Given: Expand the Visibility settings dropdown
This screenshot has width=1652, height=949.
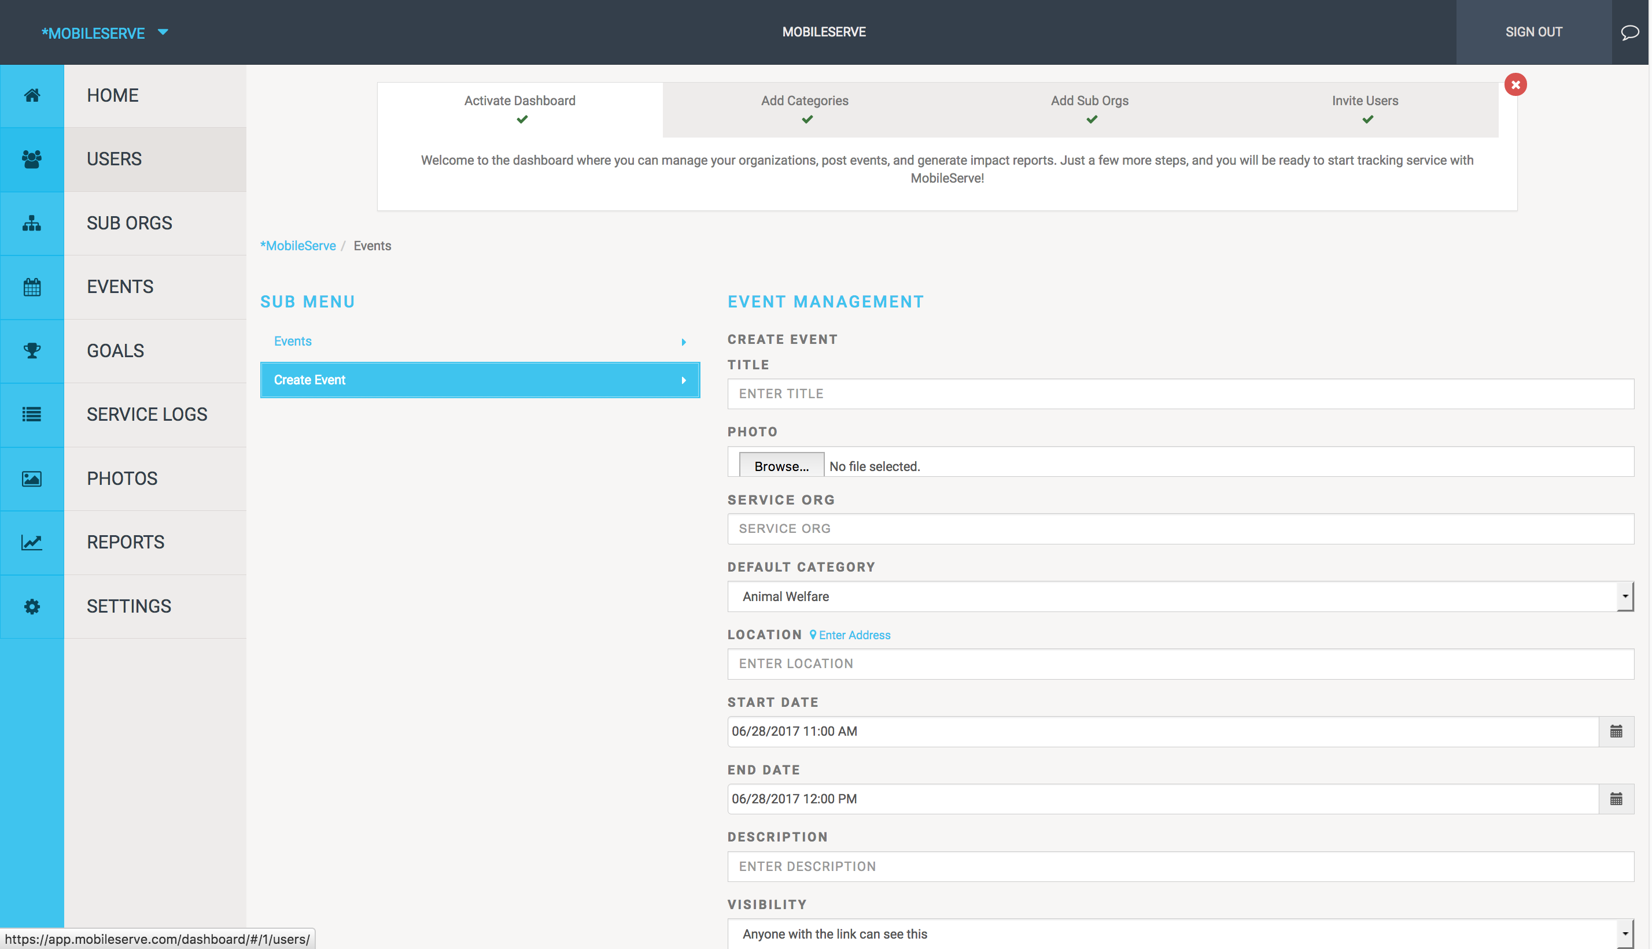Looking at the screenshot, I should [x=1625, y=933].
